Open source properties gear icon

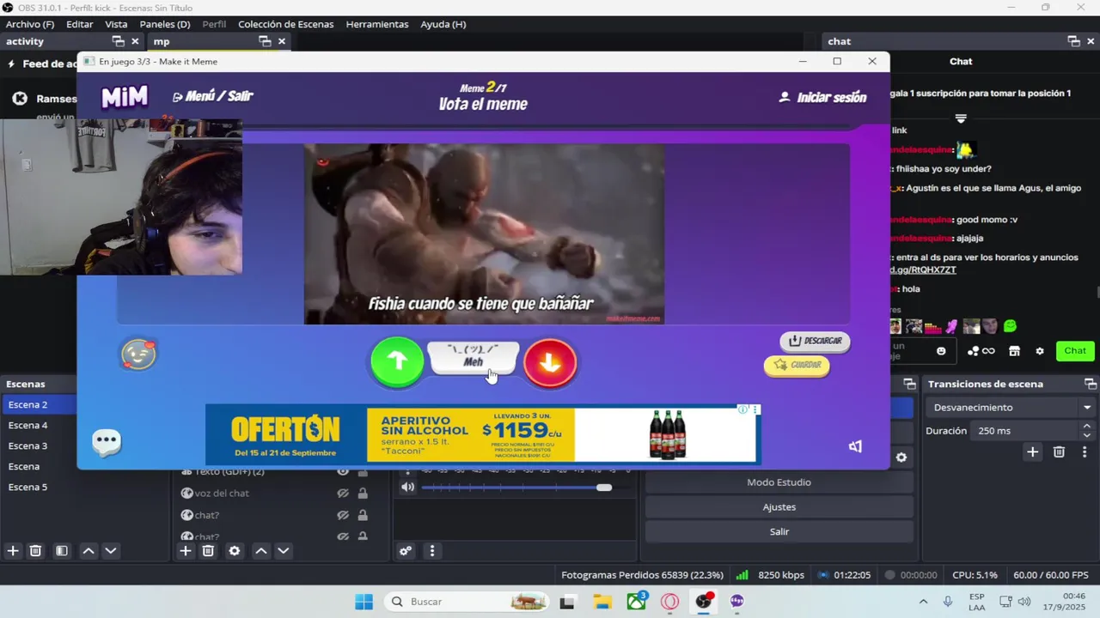click(x=235, y=551)
